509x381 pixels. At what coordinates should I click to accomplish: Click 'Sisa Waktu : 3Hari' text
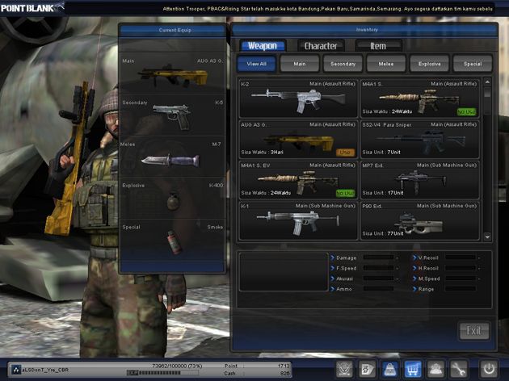click(x=261, y=152)
